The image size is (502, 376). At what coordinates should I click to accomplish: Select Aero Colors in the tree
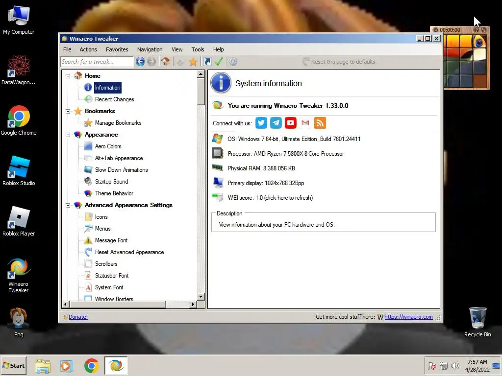pyautogui.click(x=108, y=146)
